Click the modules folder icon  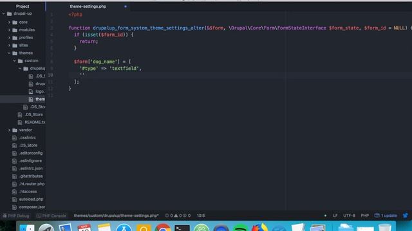coord(15,30)
